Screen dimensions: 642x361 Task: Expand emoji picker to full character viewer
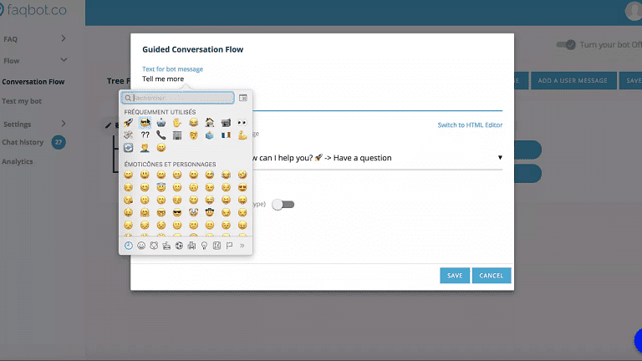coord(243,98)
